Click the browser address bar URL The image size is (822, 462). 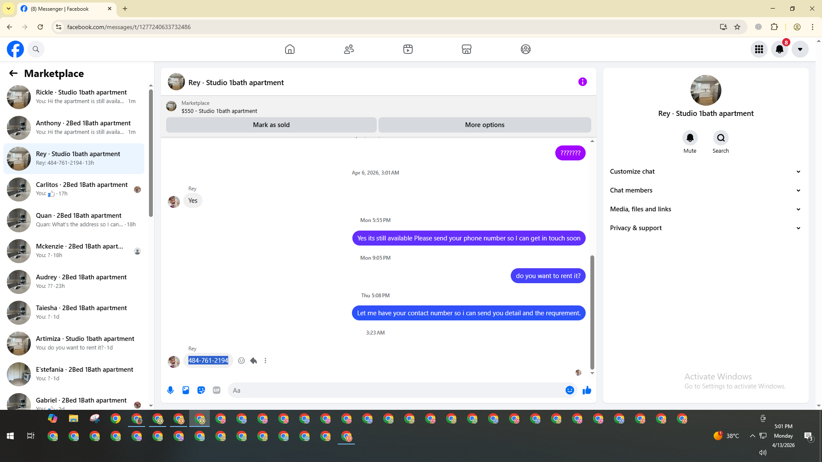click(x=129, y=27)
